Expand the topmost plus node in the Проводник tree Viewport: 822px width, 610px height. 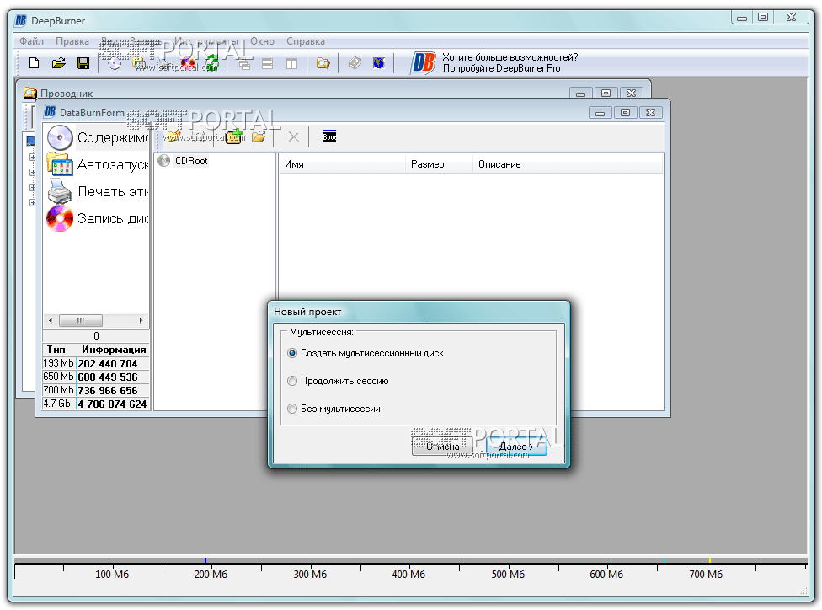tap(33, 157)
